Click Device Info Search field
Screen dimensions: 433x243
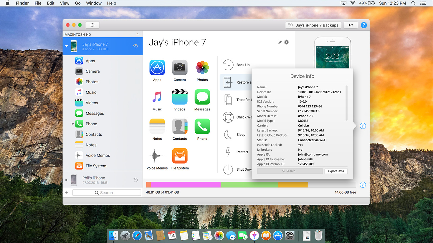290,171
